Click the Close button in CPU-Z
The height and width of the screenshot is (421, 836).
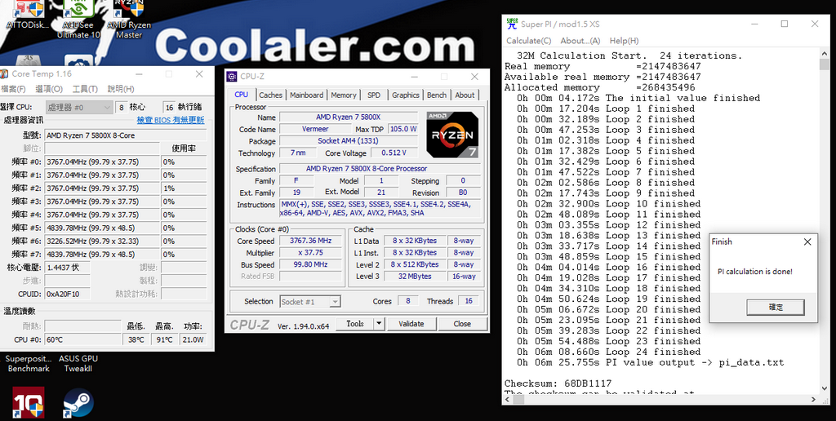pyautogui.click(x=462, y=323)
